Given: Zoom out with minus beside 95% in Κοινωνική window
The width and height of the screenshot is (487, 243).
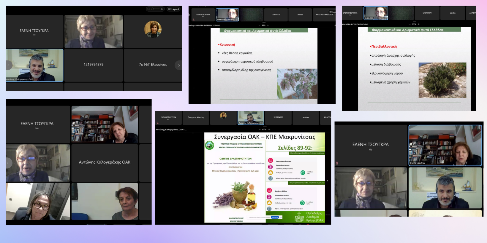Looking at the screenshot, I should click(x=259, y=25).
